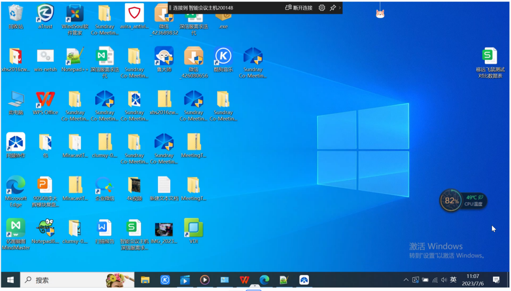Click 断开连接 to disconnect the session

point(299,8)
